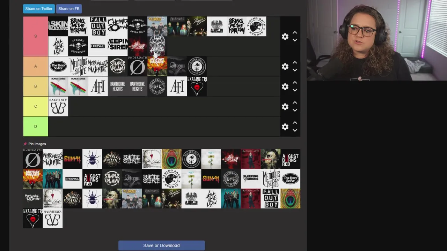Viewport: 447px width, 251px height.
Task: Pick Fall Out Boy logo in the image pool
Action: click(271, 198)
